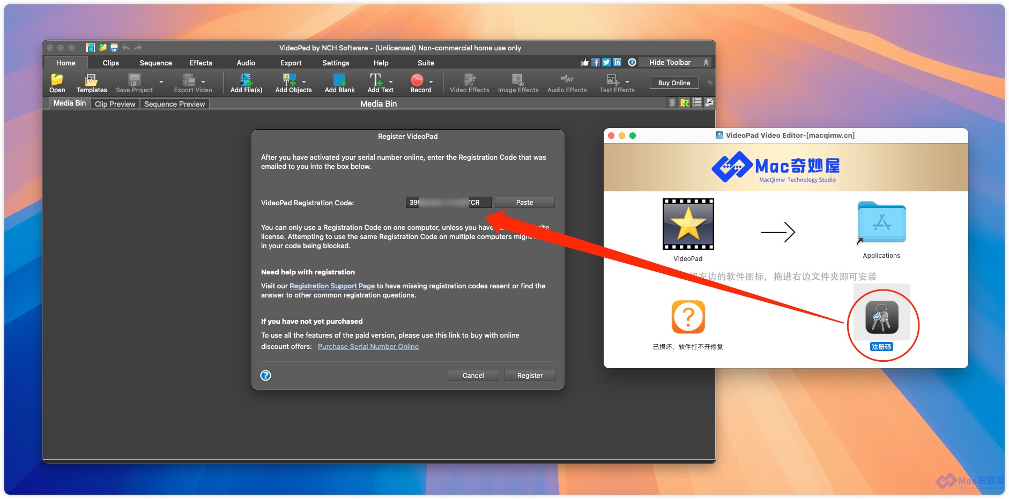Expand the Text Effects dropdown arrow
The image size is (1009, 499).
(627, 82)
